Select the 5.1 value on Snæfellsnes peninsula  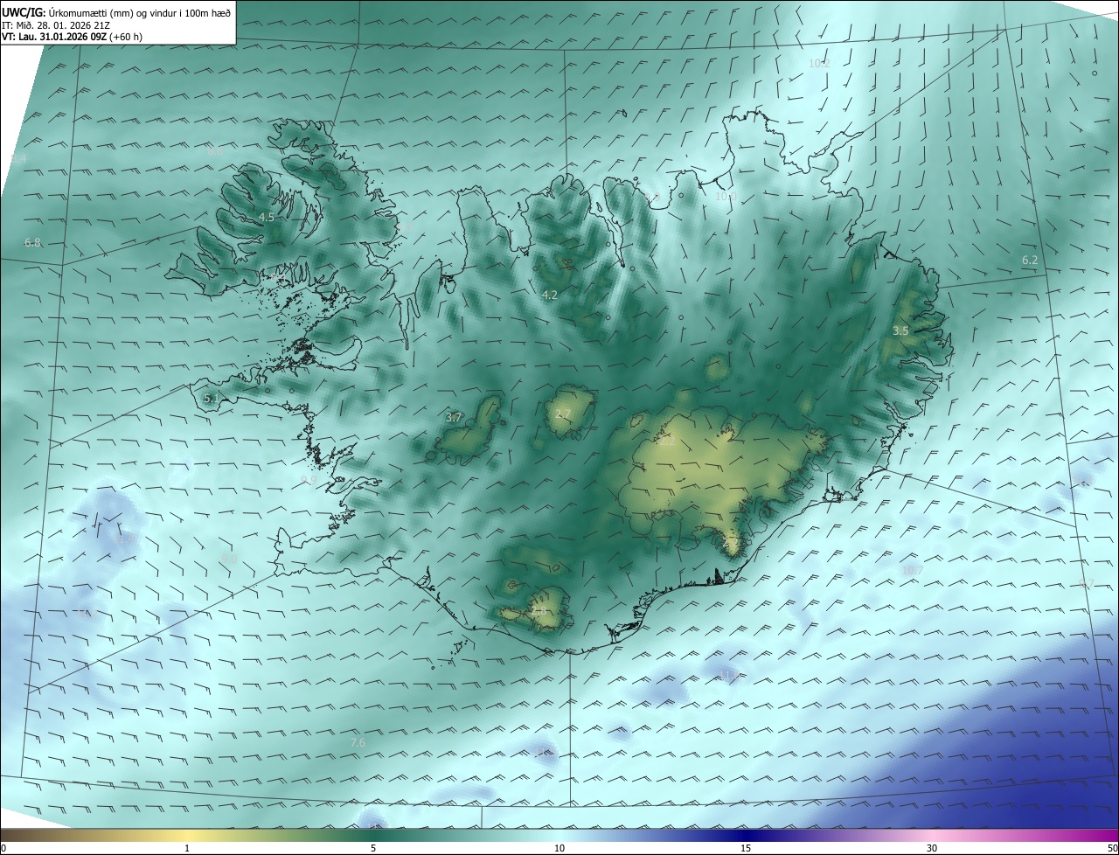tap(211, 398)
